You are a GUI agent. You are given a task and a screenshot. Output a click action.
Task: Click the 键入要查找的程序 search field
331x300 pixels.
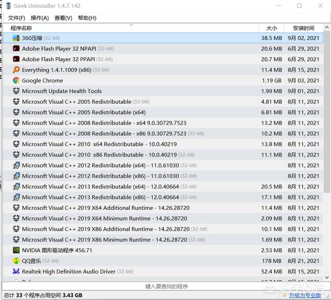(x=166, y=286)
